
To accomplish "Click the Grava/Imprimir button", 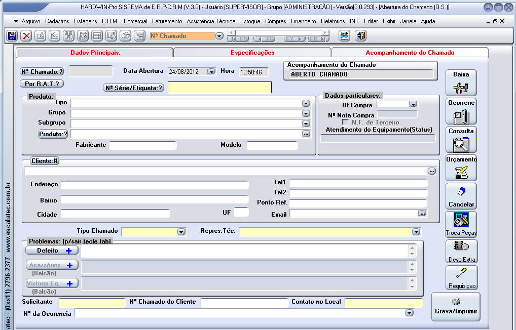I will (456, 307).
